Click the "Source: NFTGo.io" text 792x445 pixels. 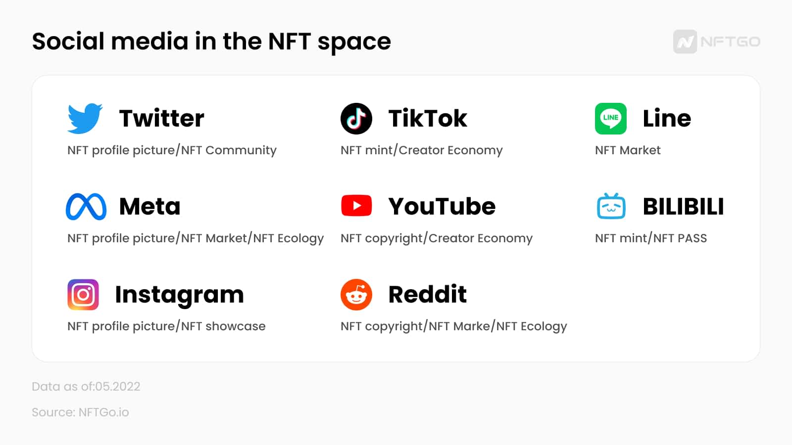tap(80, 412)
